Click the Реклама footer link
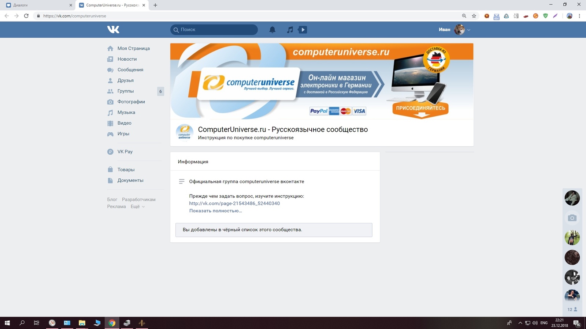This screenshot has height=329, width=586. tap(116, 207)
